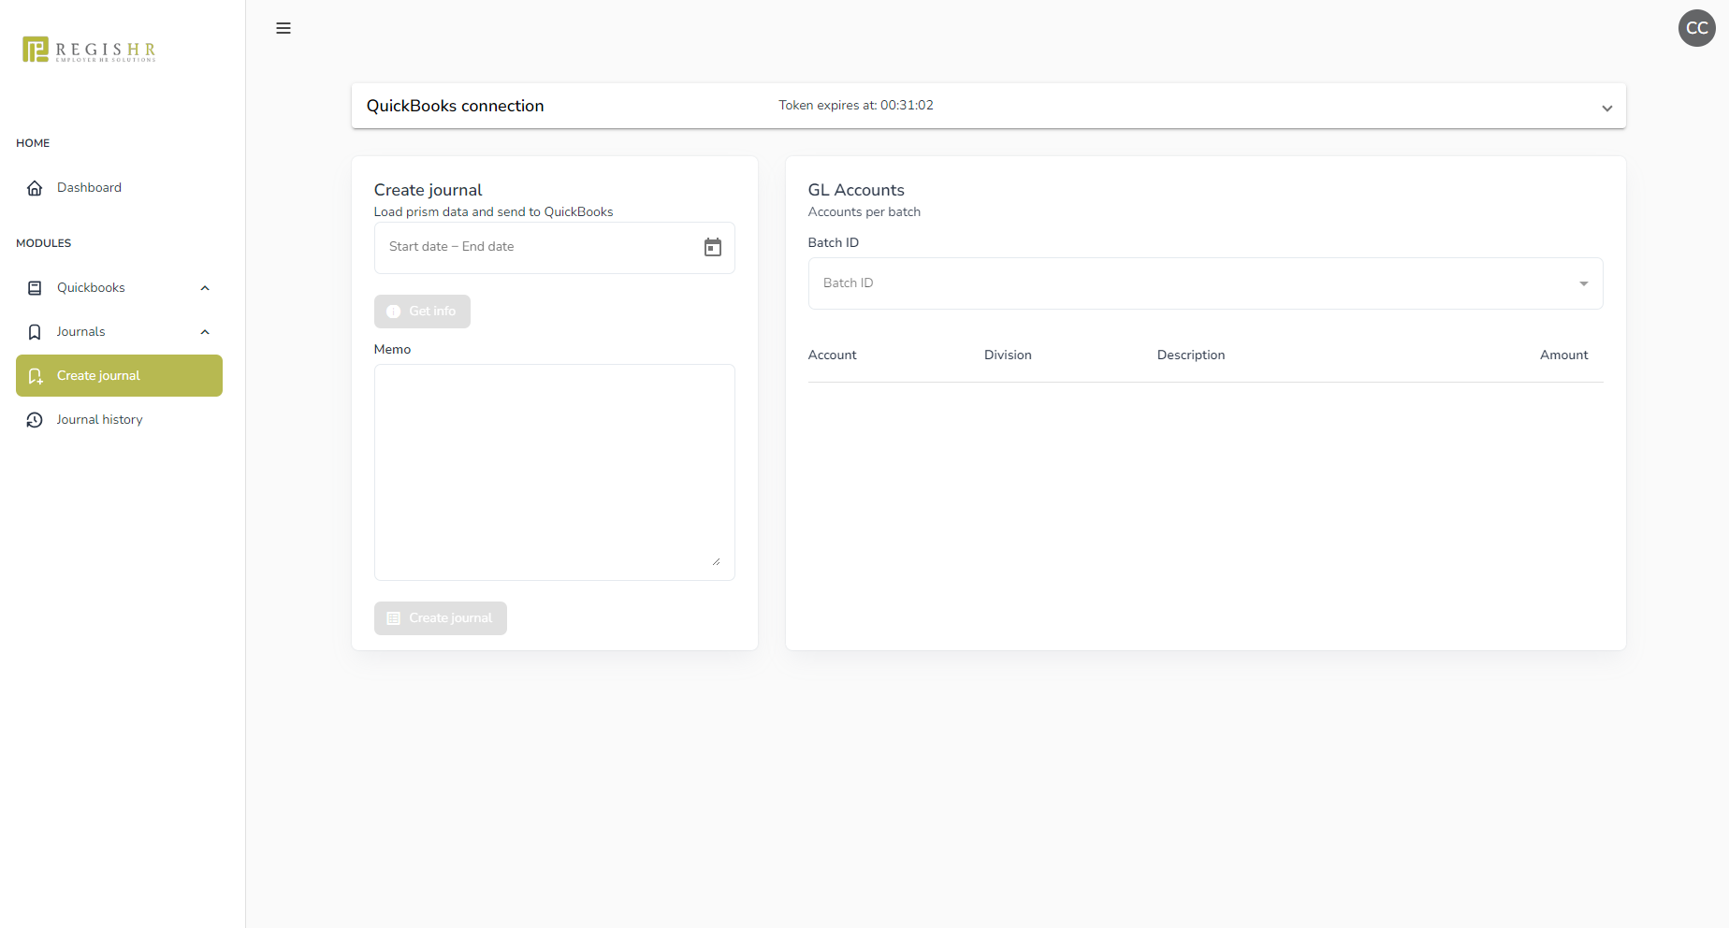Screen dimensions: 1729x928
Task: Open the date range calendar icon
Action: (712, 247)
